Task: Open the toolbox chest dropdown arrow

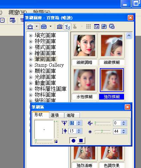Action: click(50, 26)
